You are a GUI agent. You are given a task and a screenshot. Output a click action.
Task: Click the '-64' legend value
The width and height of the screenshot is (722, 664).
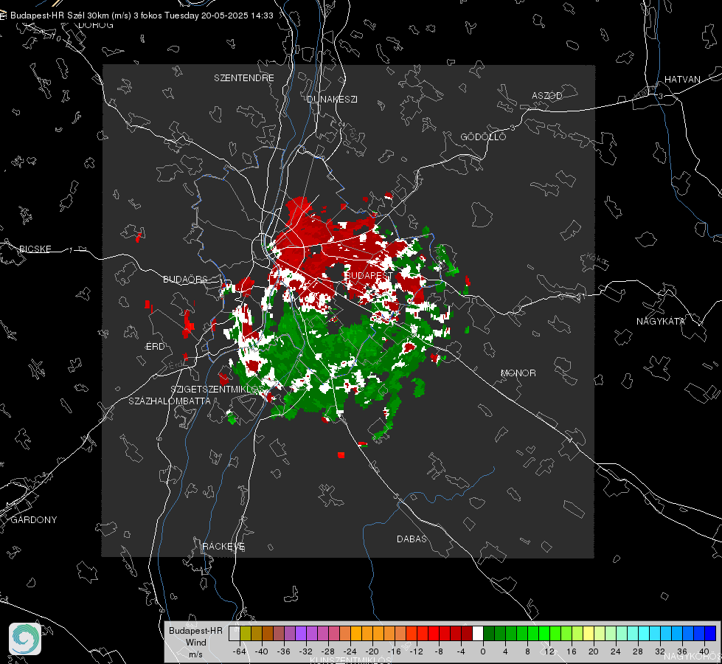click(x=239, y=651)
